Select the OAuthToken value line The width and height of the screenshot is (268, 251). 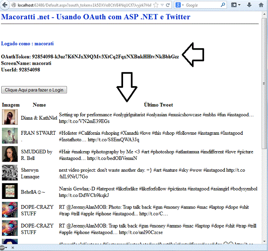click(90, 57)
